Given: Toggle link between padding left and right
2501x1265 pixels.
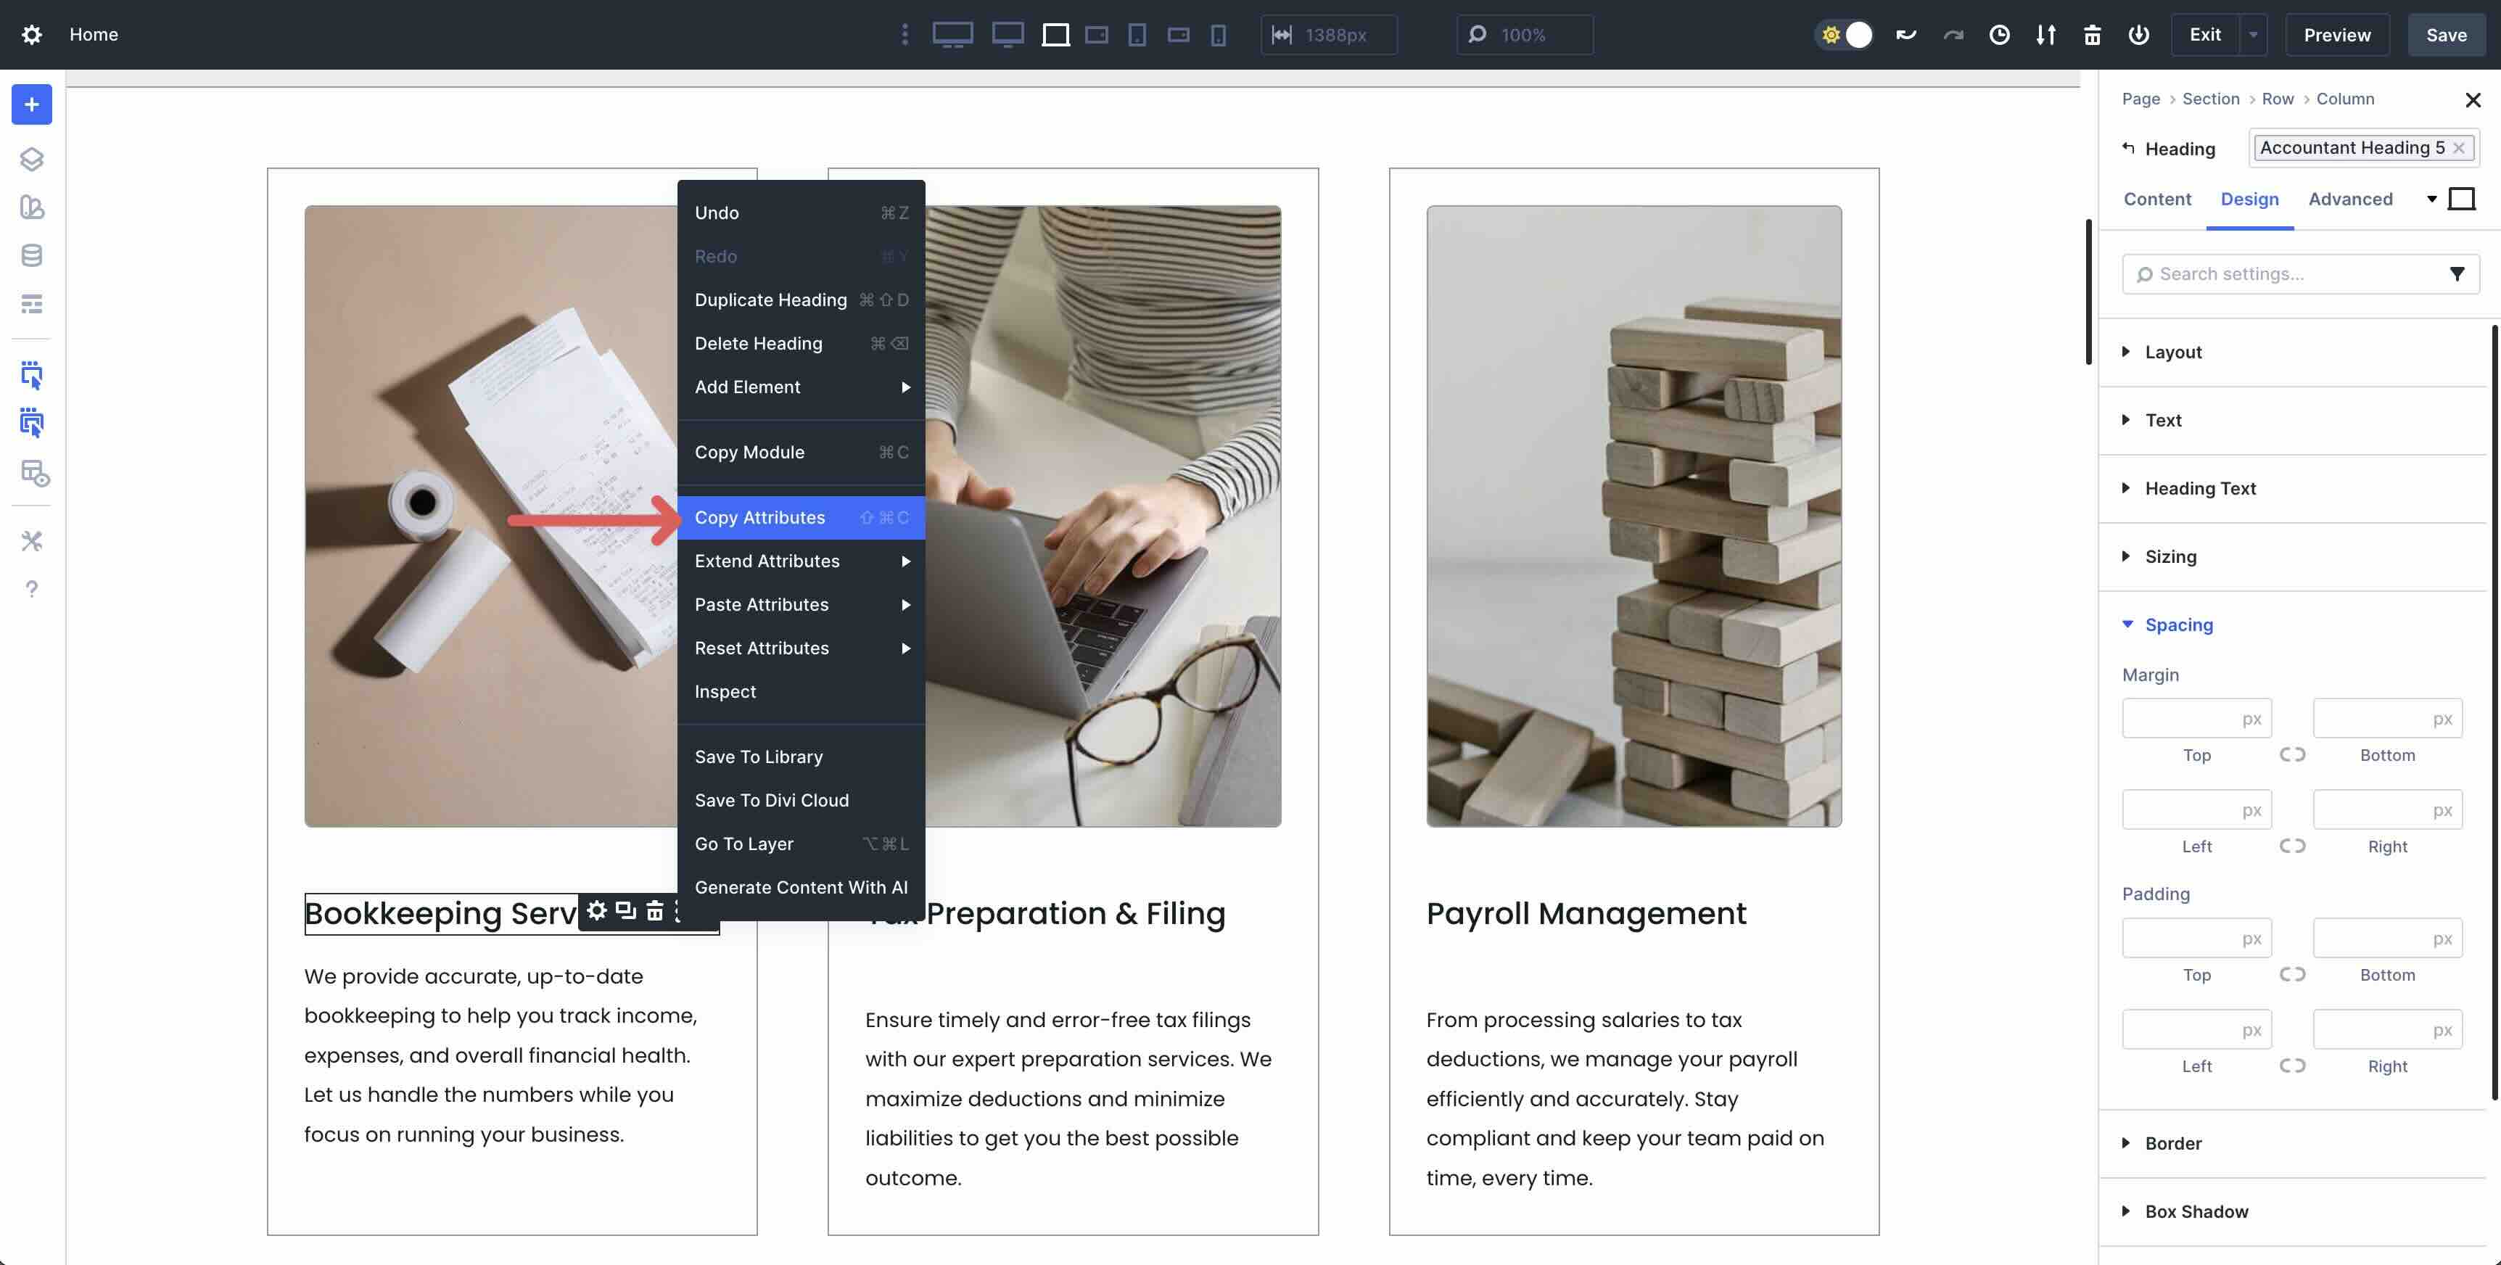Looking at the screenshot, I should click(x=2291, y=1065).
